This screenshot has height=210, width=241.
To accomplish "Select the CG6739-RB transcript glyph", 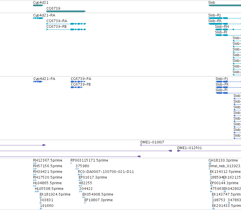I will pyautogui.click(x=66, y=29).
